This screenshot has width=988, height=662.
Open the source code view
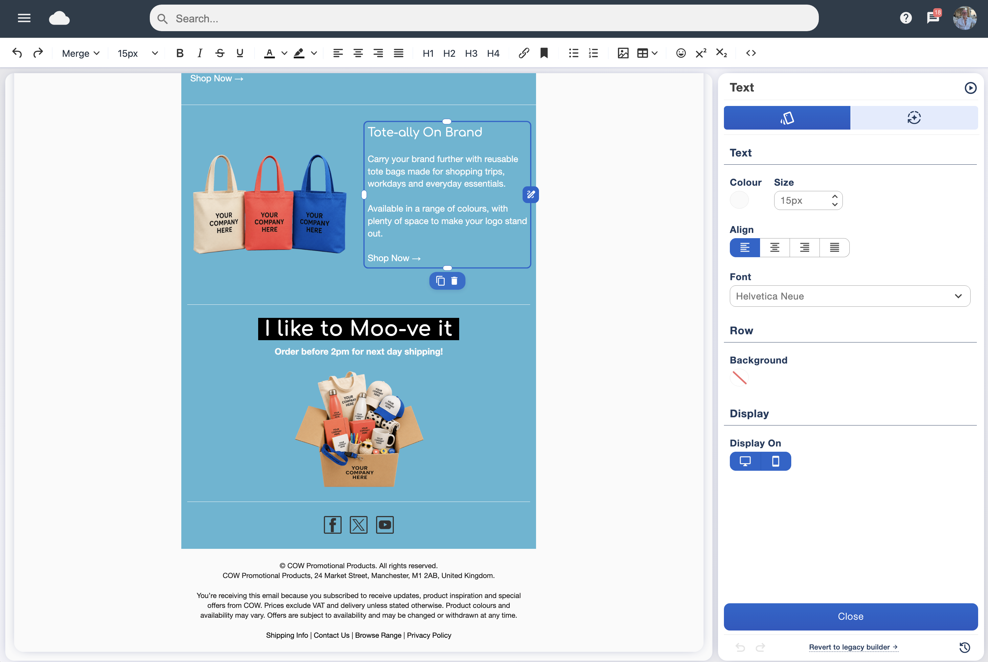(x=751, y=53)
